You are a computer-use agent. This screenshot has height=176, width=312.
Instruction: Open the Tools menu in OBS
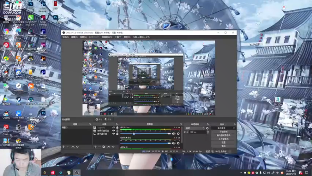click(118, 37)
